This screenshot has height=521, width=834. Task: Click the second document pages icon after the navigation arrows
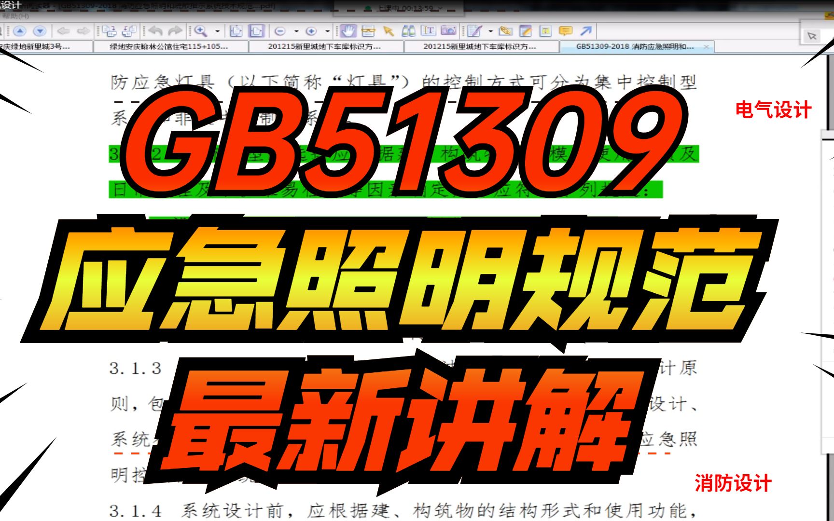129,31
